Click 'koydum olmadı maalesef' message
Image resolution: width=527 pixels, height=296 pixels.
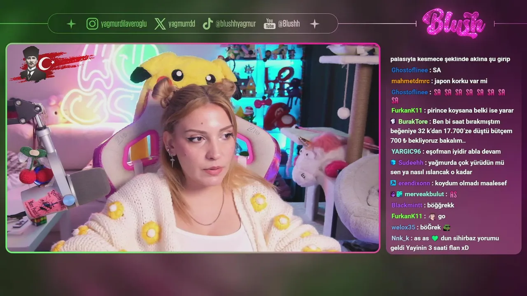pos(471,183)
